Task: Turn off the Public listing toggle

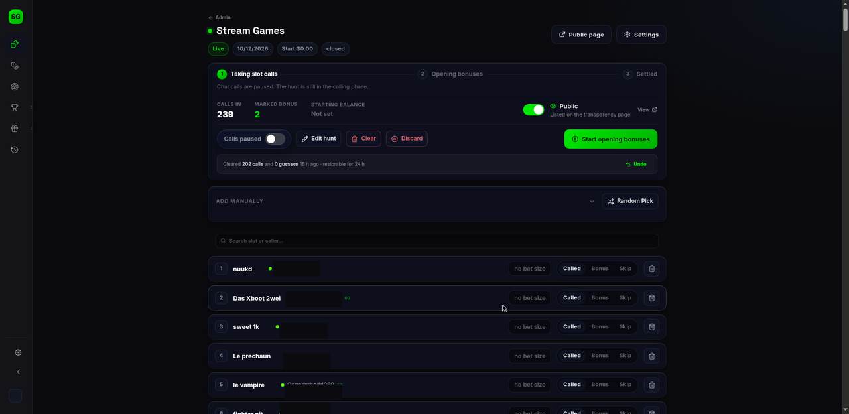Action: [x=533, y=110]
